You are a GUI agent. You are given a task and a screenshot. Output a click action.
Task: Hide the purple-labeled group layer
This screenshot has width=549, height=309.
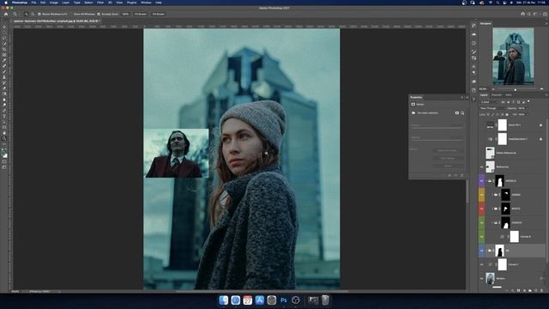(x=482, y=181)
